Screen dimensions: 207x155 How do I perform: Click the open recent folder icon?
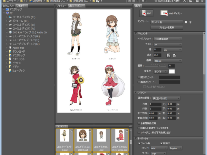tap(191, 1)
